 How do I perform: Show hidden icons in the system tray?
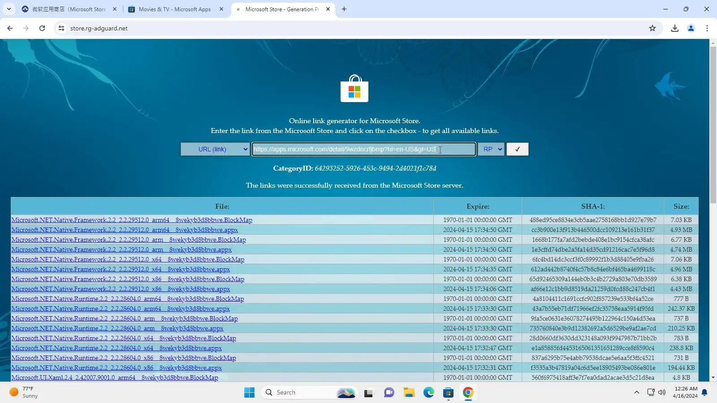coord(636,393)
